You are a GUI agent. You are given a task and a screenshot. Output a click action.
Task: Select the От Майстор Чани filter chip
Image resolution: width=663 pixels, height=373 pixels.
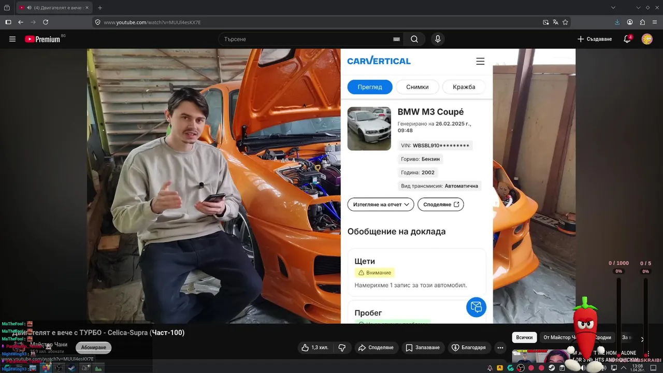[x=561, y=338]
